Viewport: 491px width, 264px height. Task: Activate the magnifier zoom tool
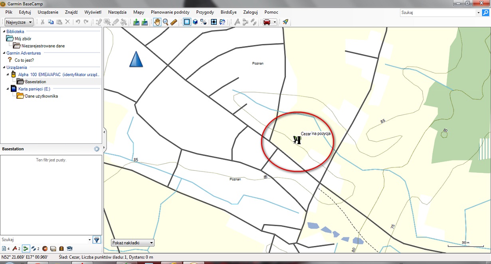tap(165, 22)
